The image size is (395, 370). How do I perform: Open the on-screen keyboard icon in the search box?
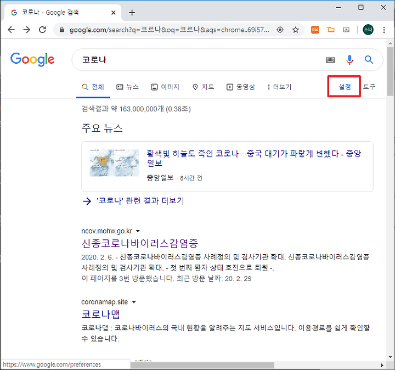coord(330,60)
